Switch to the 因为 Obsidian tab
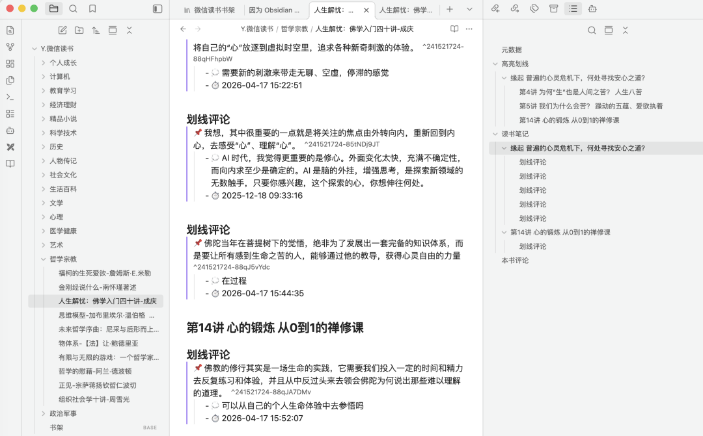This screenshot has width=703, height=436. point(274,10)
